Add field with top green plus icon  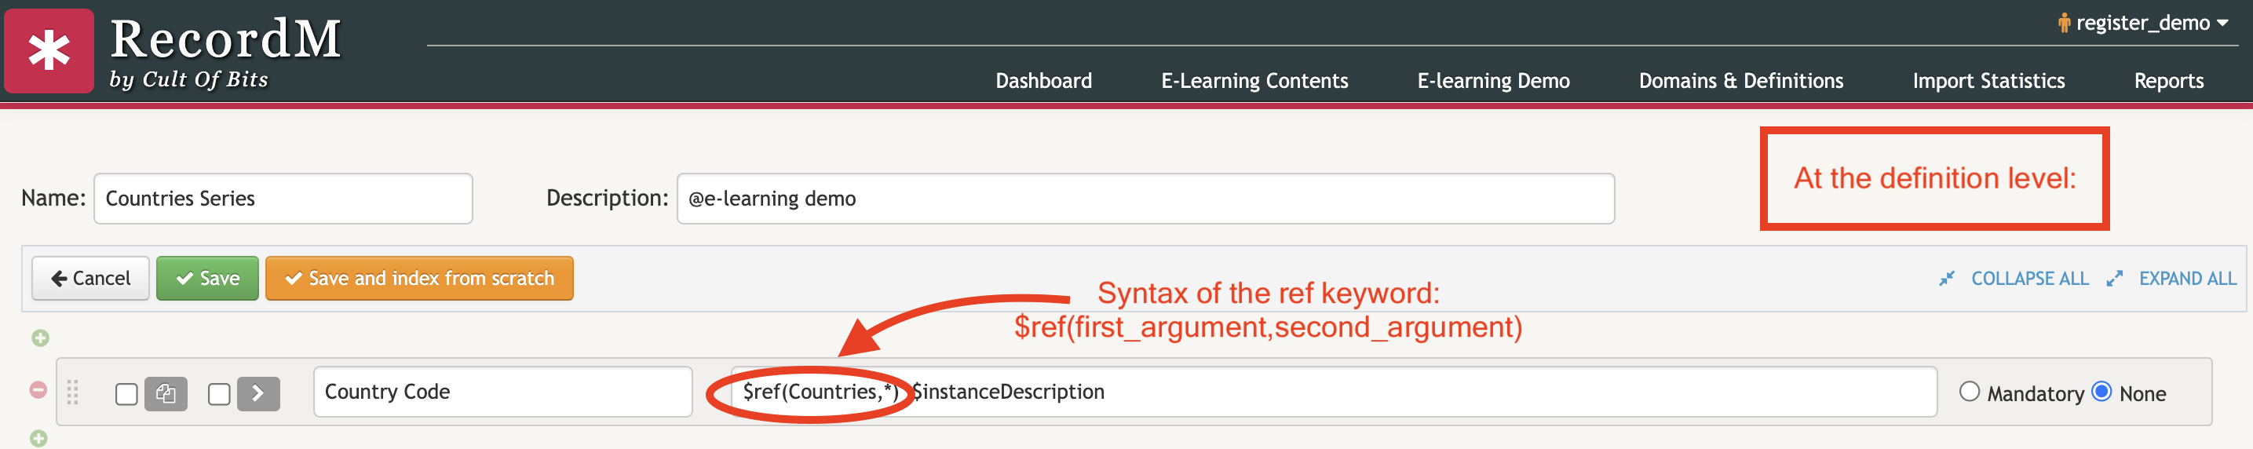(x=40, y=338)
